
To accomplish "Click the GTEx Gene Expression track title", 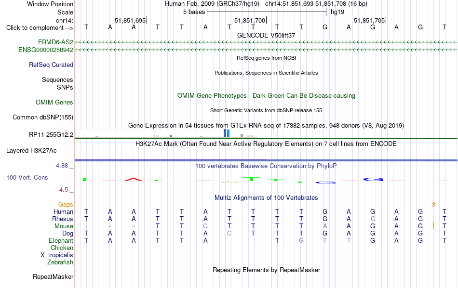I will point(266,126).
